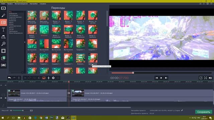Toggle visibility eye of the upper overlay track

coord(1,85)
